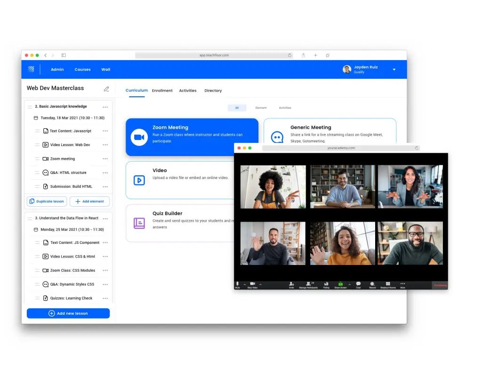This screenshot has width=482, height=374.
Task: Click the browser share icon
Action: tap(304, 55)
